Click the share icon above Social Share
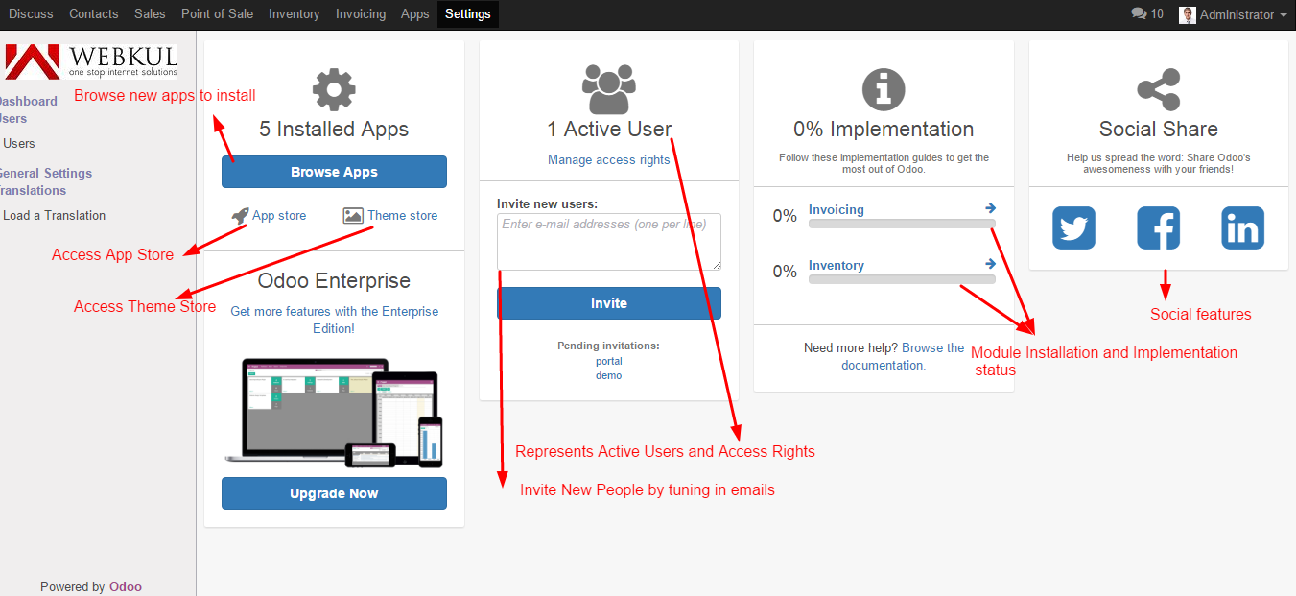This screenshot has height=596, width=1296. (x=1158, y=90)
